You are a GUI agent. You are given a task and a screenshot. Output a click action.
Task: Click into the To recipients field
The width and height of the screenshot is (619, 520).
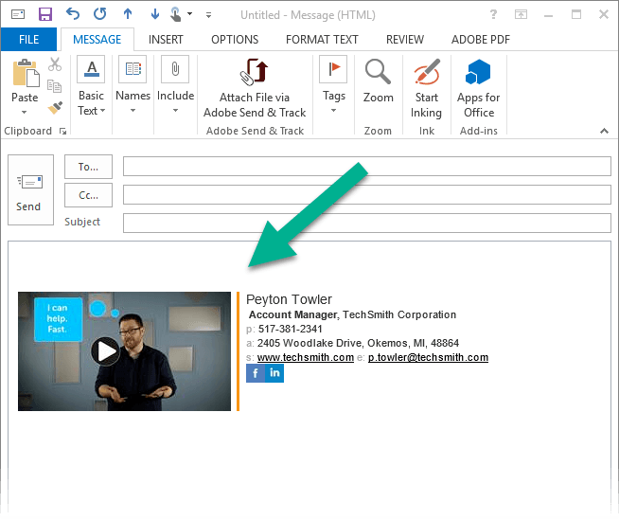click(x=367, y=167)
